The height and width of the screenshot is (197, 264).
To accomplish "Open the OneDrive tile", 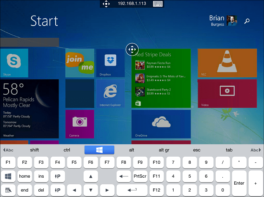I will click(x=161, y=124).
